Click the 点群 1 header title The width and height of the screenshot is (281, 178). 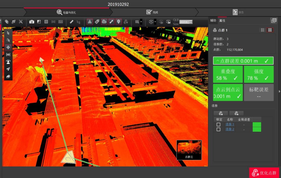223,30
